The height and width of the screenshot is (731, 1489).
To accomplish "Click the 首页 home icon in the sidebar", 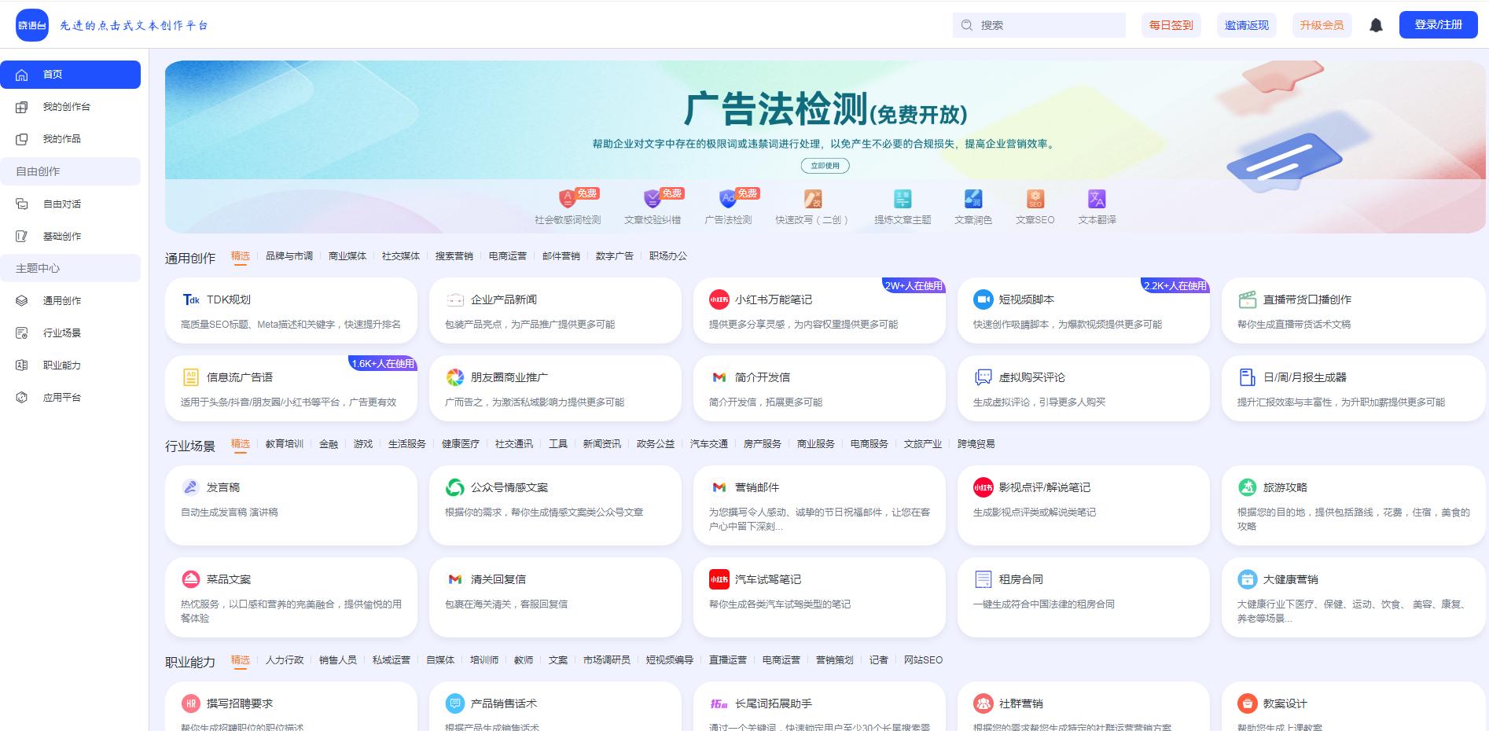I will (22, 75).
